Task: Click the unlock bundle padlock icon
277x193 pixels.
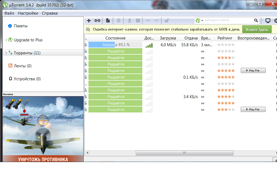Action: (167, 21)
